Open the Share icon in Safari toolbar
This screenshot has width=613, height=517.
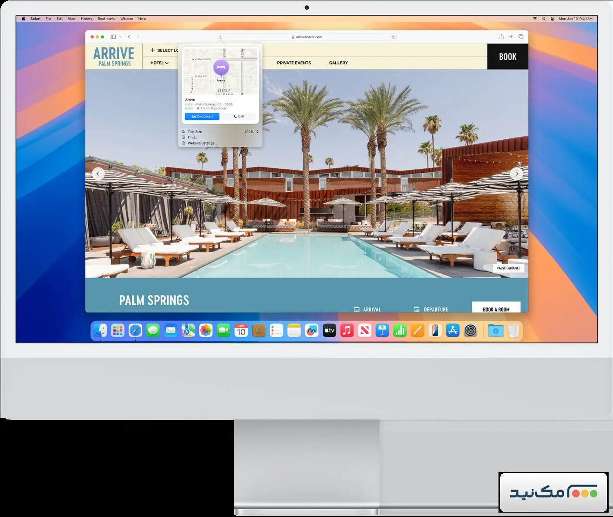point(501,37)
